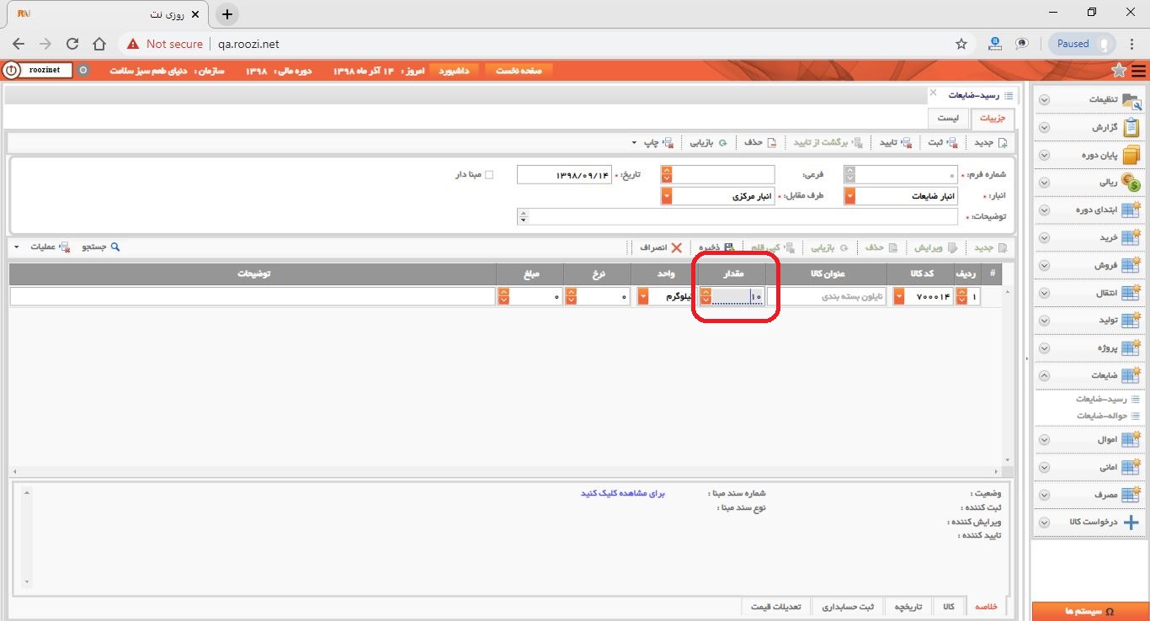Open حواله-ضایعات in the sidebar
1150x621 pixels.
point(1101,416)
